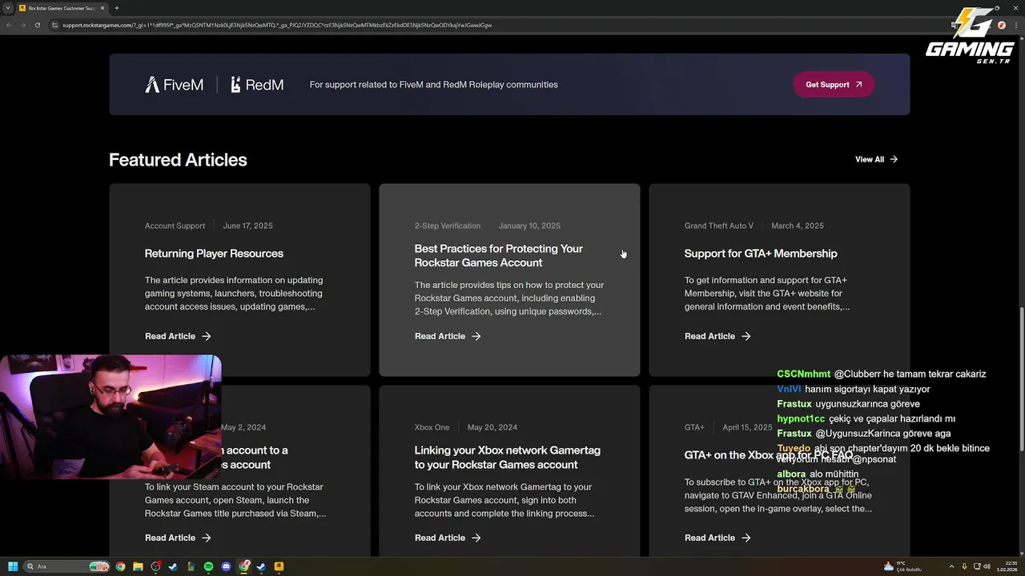Click the Grand Theft Auto V category label
This screenshot has height=576, width=1025.
click(x=719, y=226)
